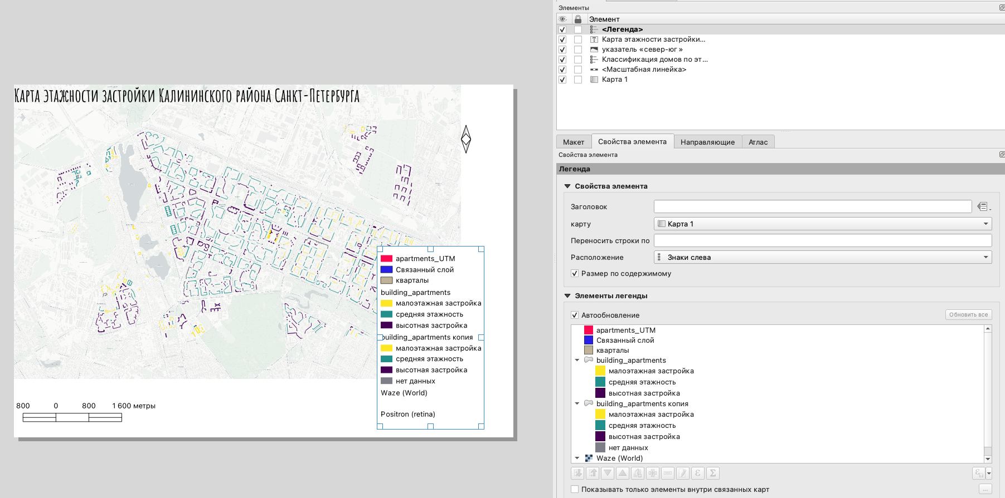Collapse the building_apartments копия tree group
The image size is (1005, 498).
point(577,403)
